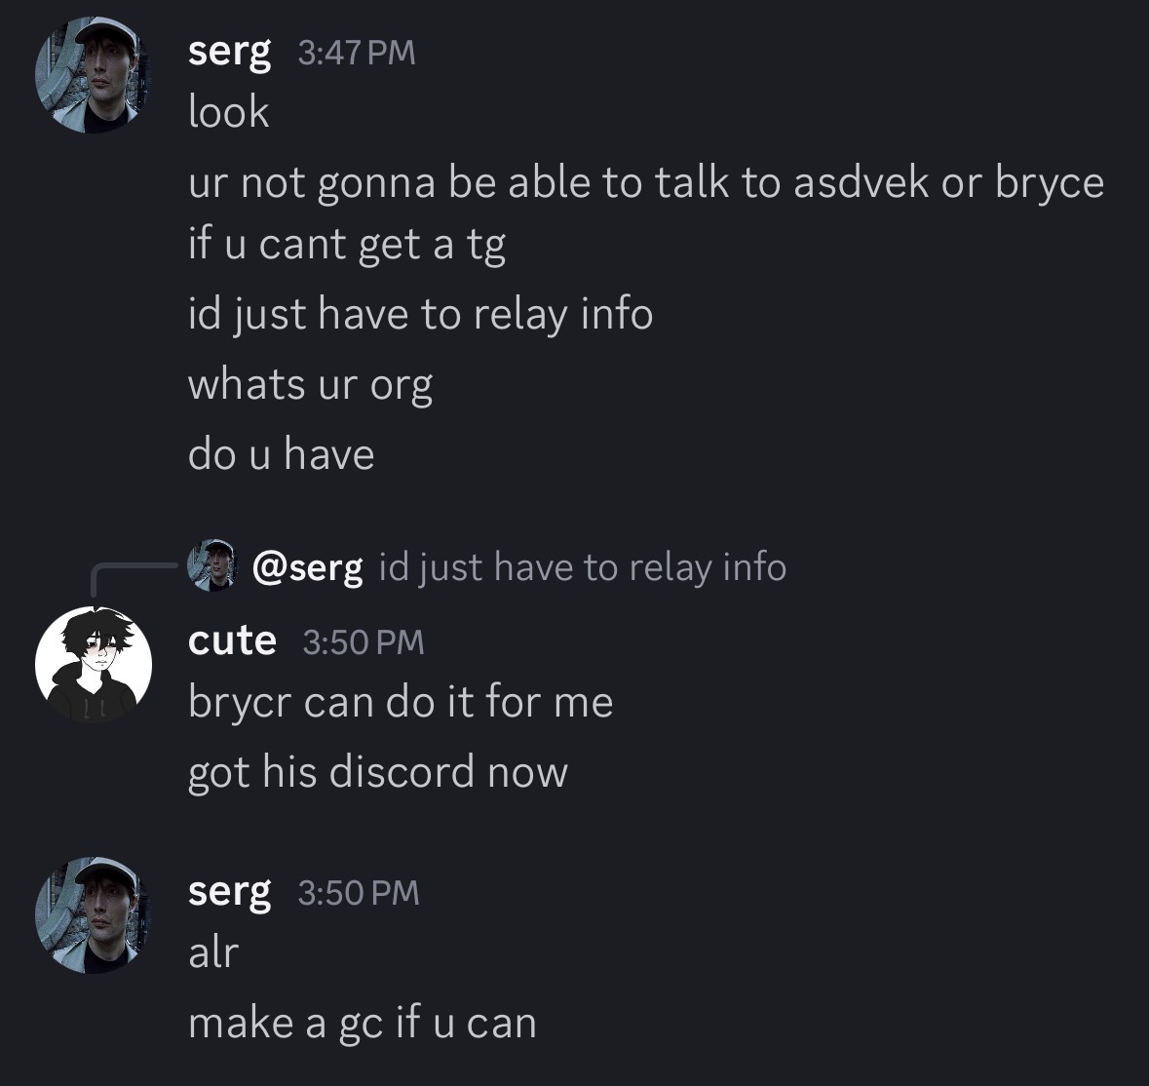Open serg's avatar on first message
This screenshot has height=1086, width=1149.
[93, 75]
